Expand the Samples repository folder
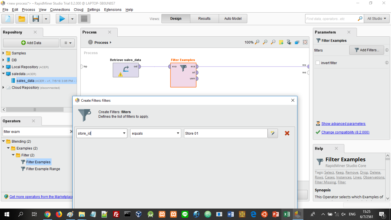 click(3, 53)
